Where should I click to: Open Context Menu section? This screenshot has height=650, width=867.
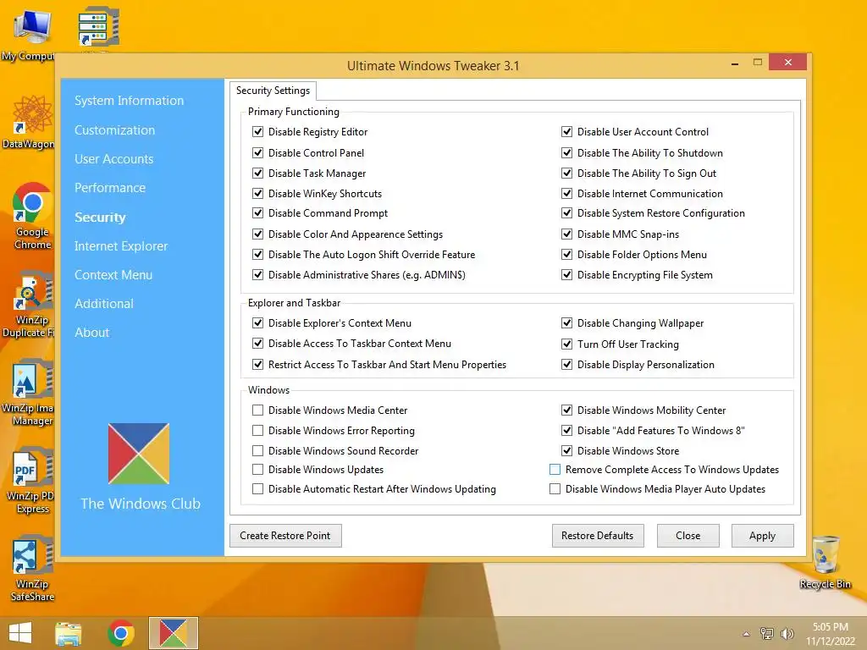coord(113,275)
